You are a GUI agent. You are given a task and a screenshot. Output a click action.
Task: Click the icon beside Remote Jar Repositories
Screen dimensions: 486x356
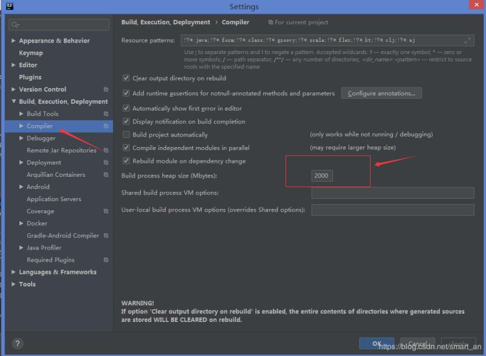click(106, 150)
